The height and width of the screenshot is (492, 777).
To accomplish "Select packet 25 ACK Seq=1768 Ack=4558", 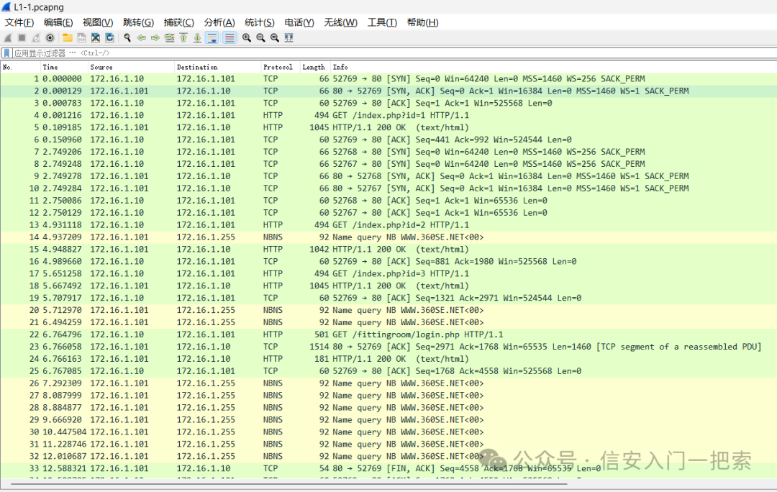I will (388, 371).
